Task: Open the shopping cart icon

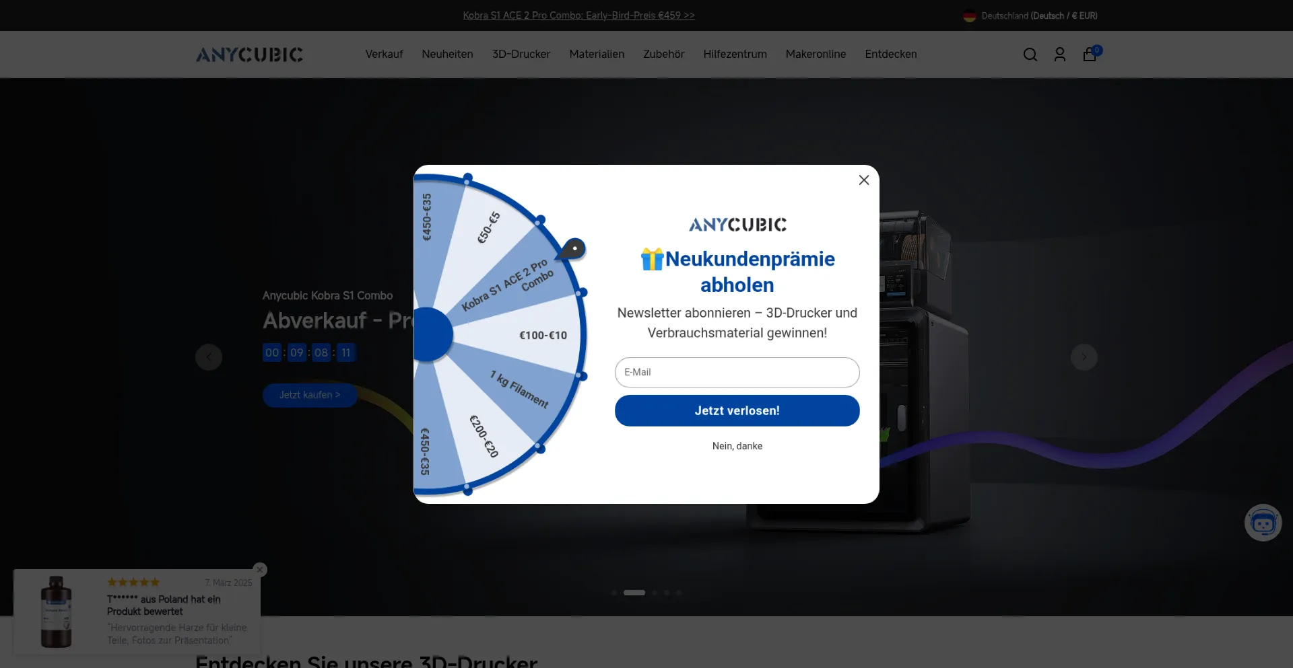Action: pyautogui.click(x=1090, y=54)
